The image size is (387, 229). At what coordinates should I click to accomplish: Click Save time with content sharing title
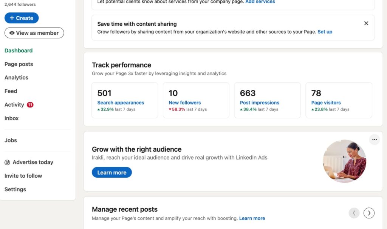(137, 24)
